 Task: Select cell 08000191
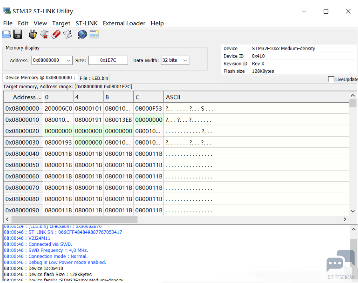88,120
